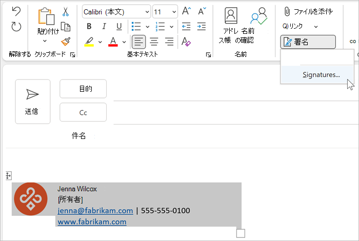359x241 pixels.
Task: Click the table move handle above the signature
Action: (x=9, y=176)
